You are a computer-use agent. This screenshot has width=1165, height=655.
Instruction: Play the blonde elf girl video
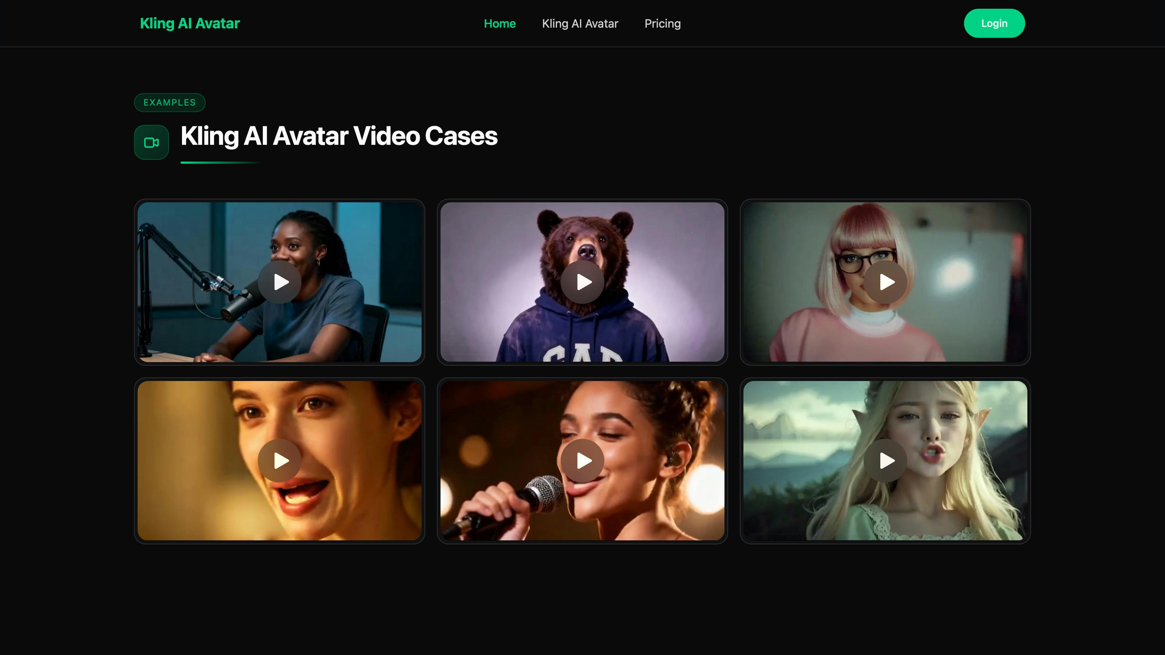(x=885, y=460)
